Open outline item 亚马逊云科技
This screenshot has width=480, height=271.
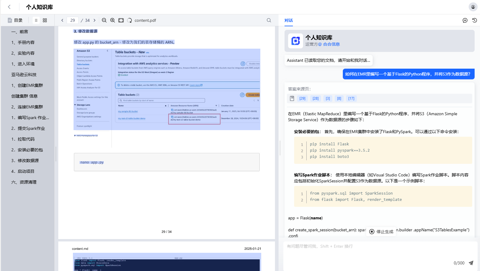point(24,75)
